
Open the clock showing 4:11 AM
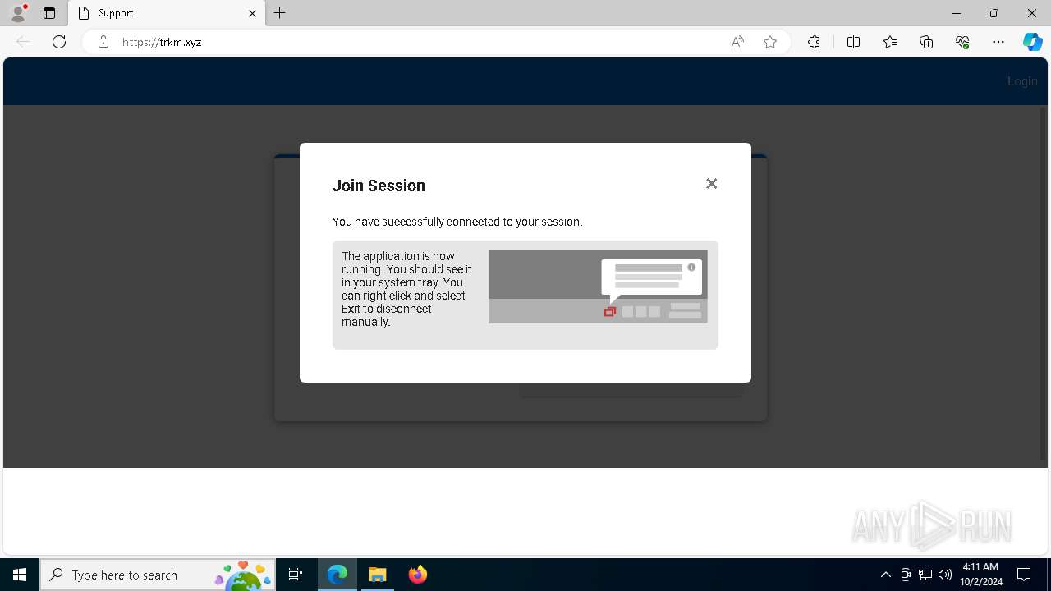[x=980, y=575]
